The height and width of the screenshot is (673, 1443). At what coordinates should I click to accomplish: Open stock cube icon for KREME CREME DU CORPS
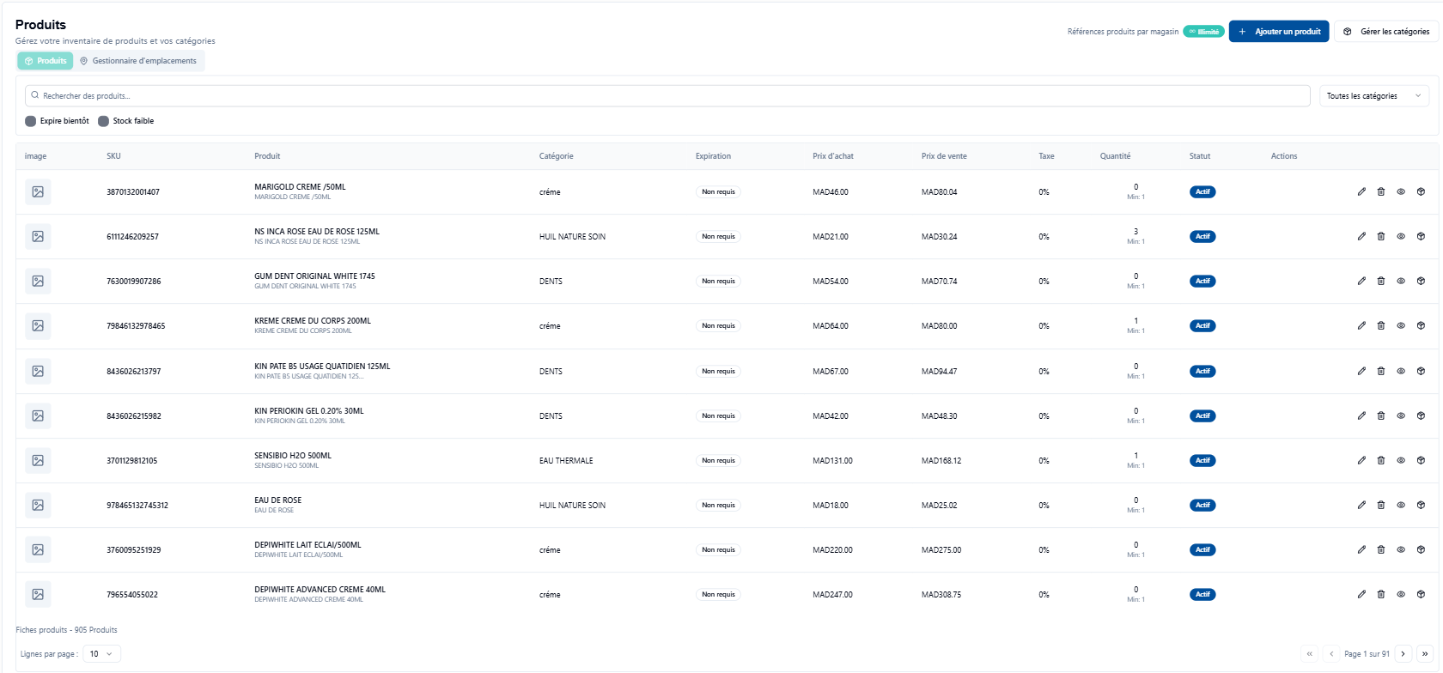pyautogui.click(x=1421, y=326)
